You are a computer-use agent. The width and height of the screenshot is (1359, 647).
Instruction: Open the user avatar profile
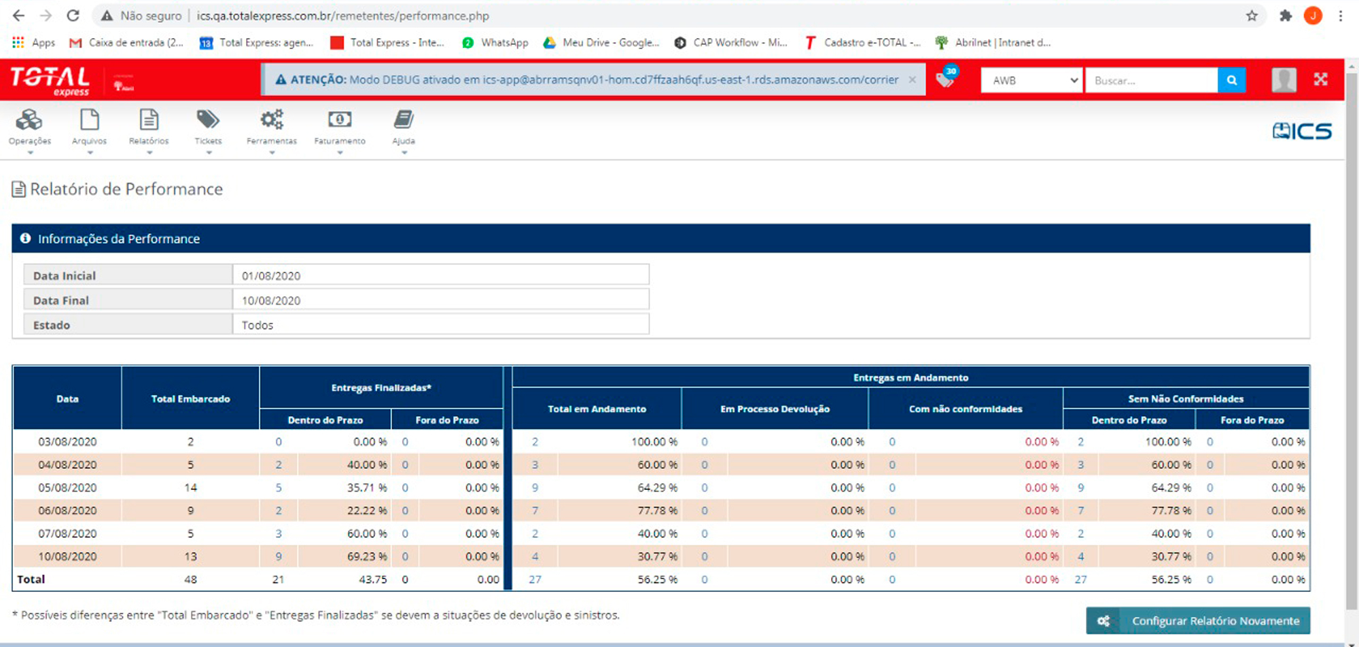click(1284, 80)
